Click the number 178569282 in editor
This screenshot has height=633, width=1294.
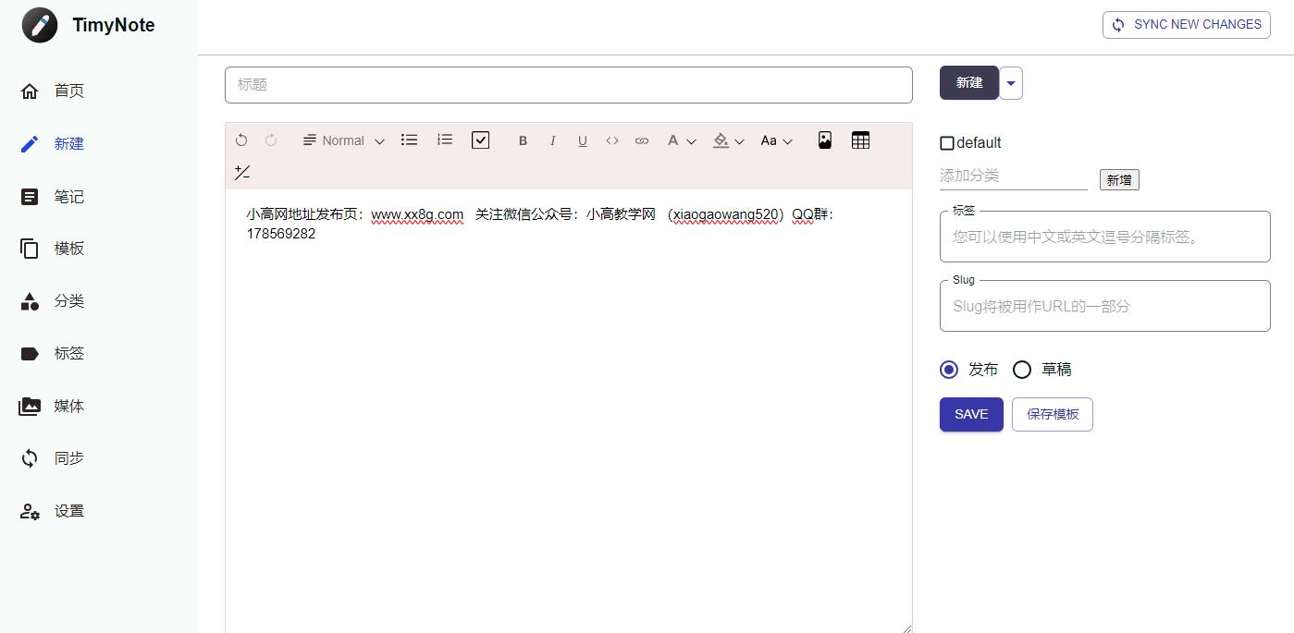pos(281,234)
